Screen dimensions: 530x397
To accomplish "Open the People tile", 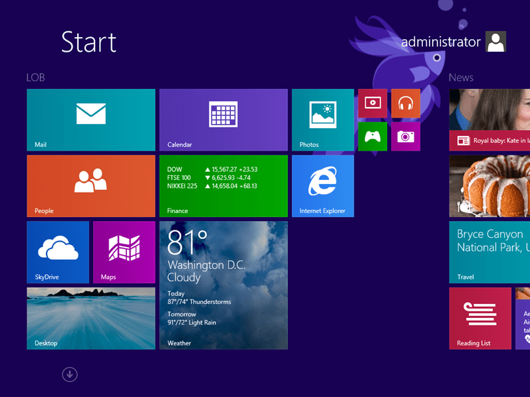I will point(90,186).
